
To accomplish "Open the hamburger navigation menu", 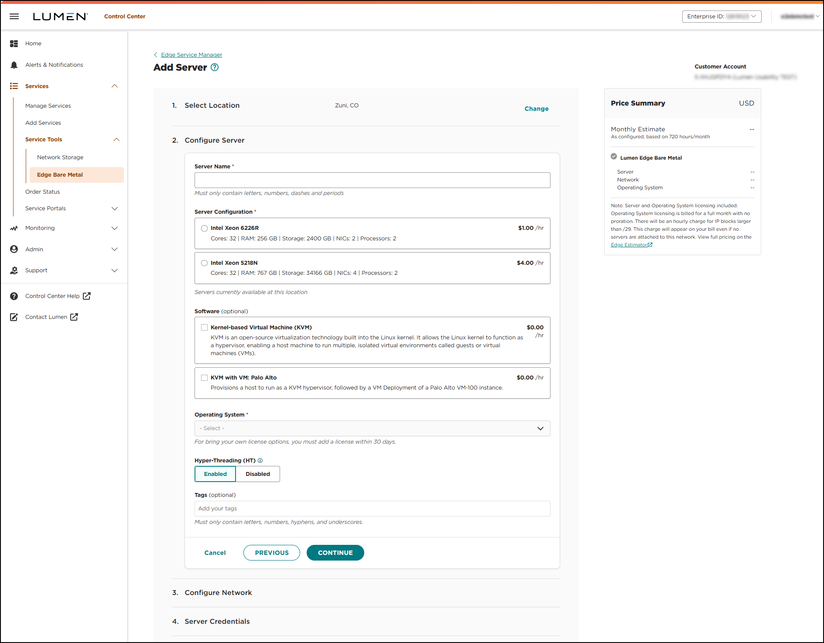I will (x=14, y=16).
